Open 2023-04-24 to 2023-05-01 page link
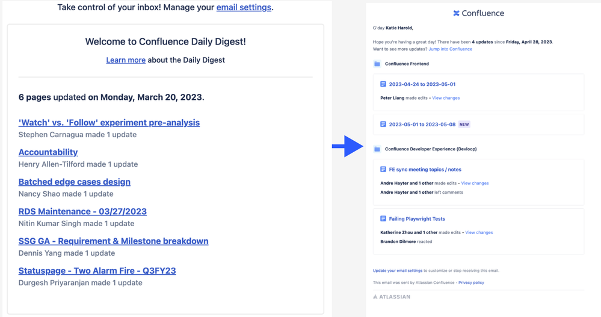Viewport: 601px width, 317px height. pos(422,84)
